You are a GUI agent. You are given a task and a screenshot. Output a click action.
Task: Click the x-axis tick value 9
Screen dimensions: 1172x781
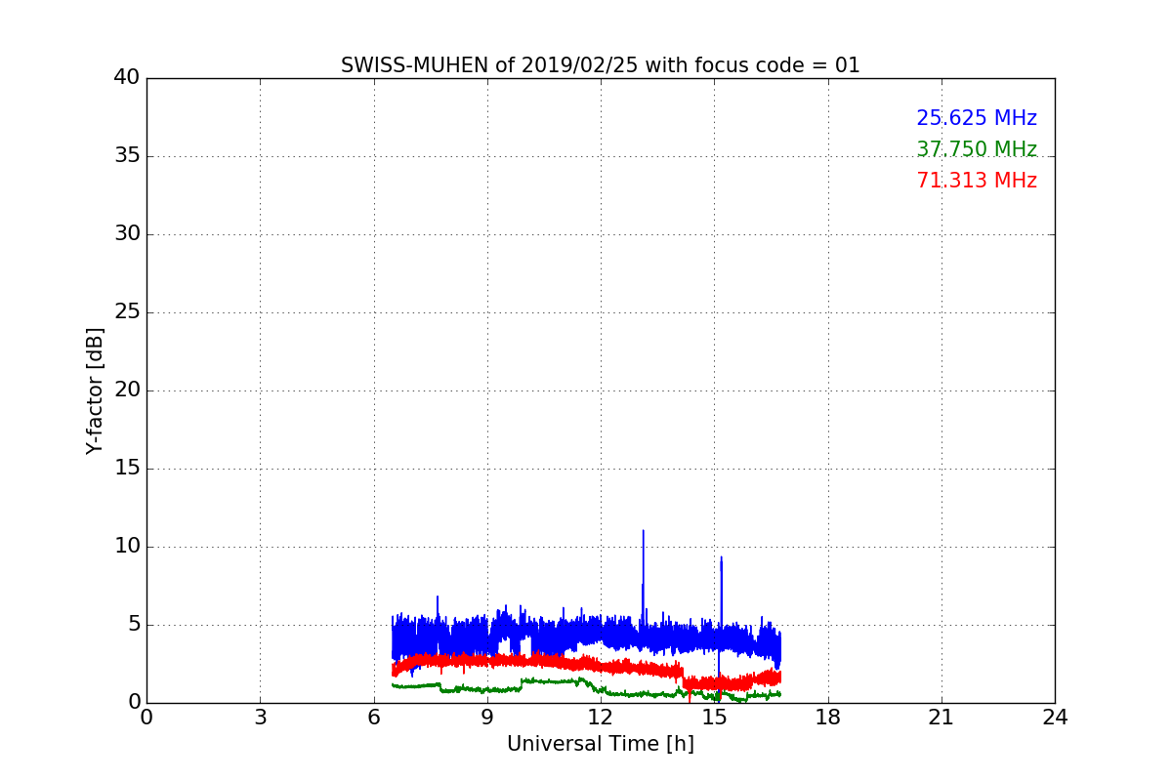[x=486, y=718]
